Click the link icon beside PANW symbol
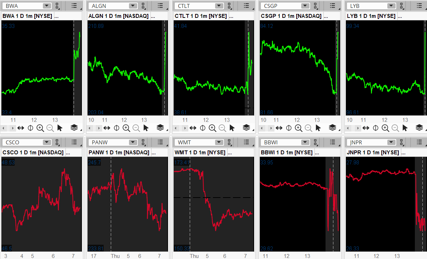The height and width of the screenshot is (259, 427). 144,142
